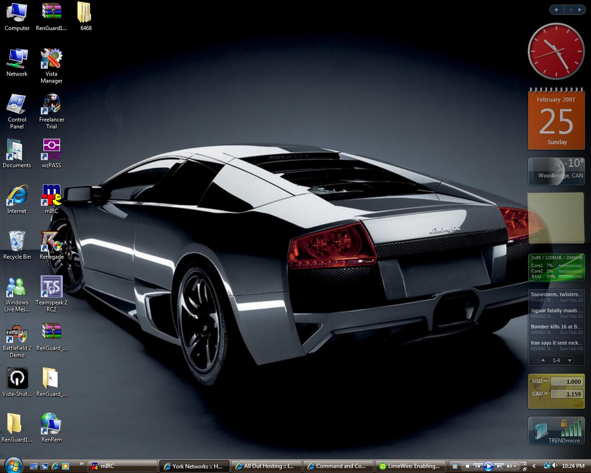Screen dimensions: 591x473
Task: Open the 'Jaguar fatally mauls' news headline
Action: click(x=556, y=311)
